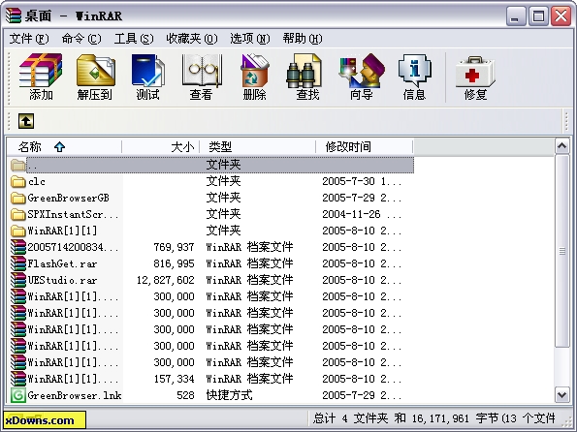Screen dimensions: 577x432
Task: Sort by 修改时间 column header
Action: click(365, 146)
